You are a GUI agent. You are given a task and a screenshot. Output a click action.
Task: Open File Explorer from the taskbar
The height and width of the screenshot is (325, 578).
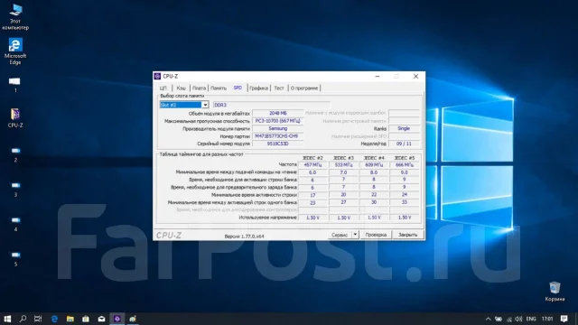[x=70, y=319]
